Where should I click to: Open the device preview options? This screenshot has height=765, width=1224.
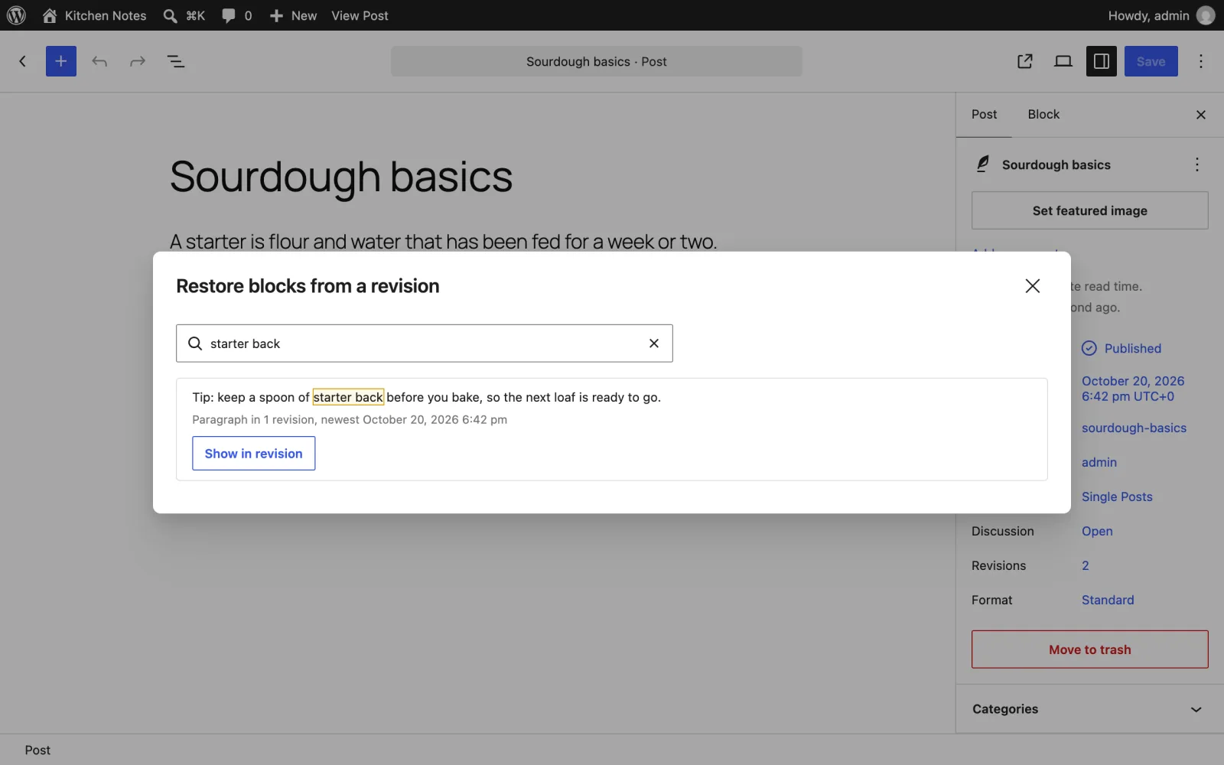pos(1063,61)
